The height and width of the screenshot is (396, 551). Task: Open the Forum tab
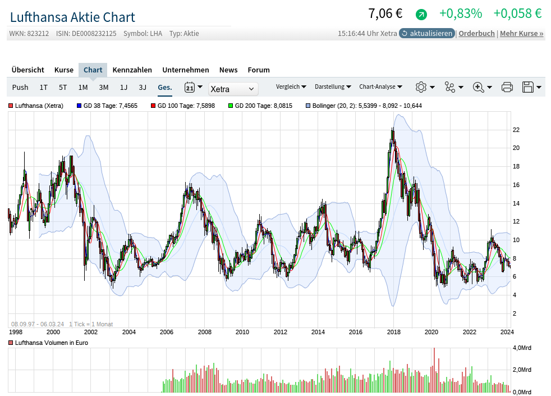pos(259,70)
